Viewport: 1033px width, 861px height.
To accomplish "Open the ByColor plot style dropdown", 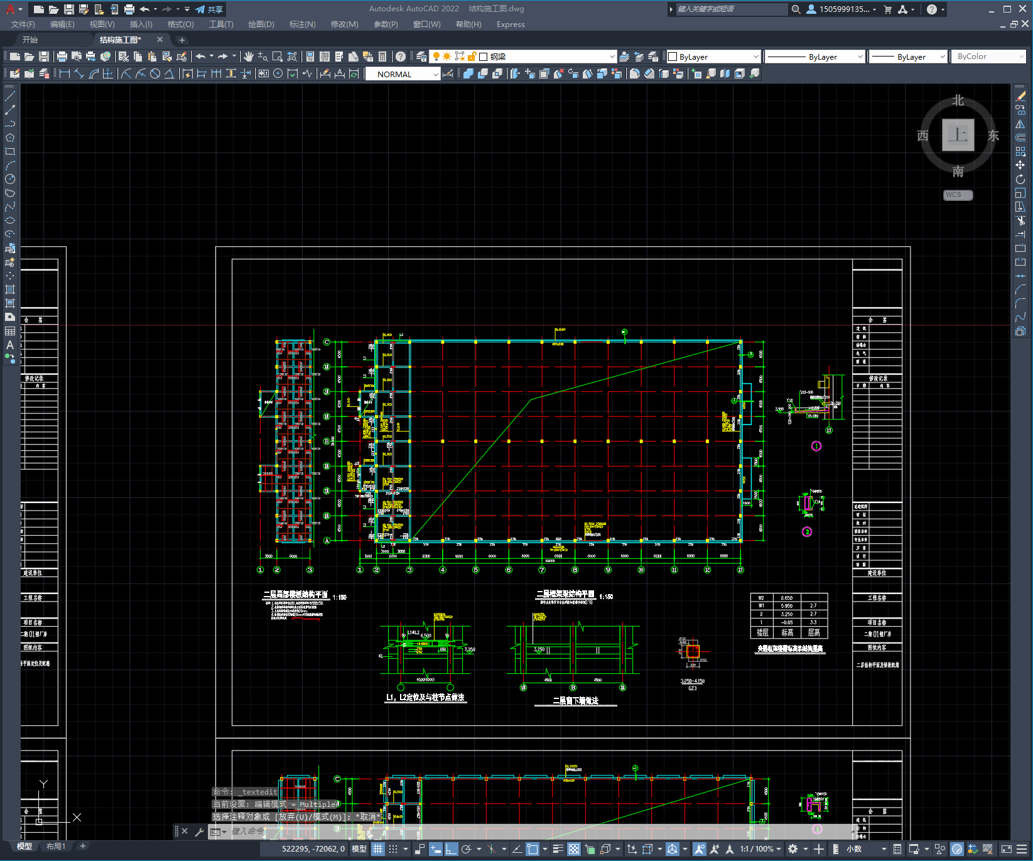I will pyautogui.click(x=988, y=57).
